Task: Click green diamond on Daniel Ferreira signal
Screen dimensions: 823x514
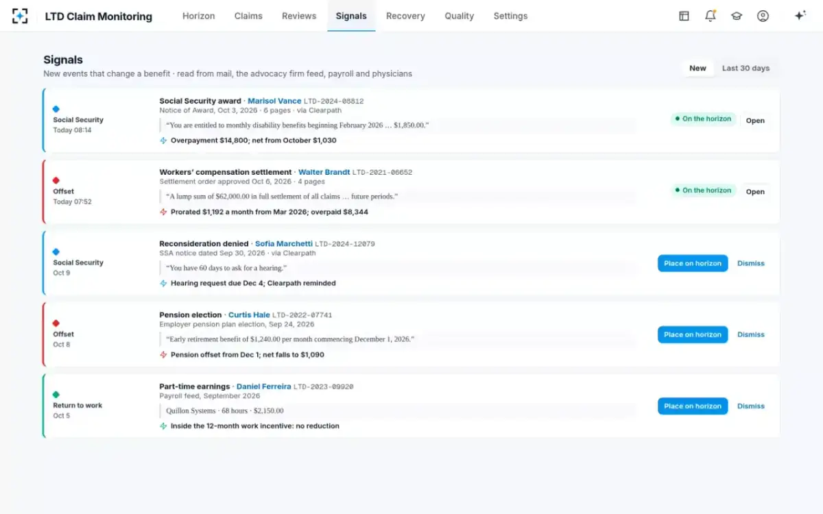Action: [56, 394]
